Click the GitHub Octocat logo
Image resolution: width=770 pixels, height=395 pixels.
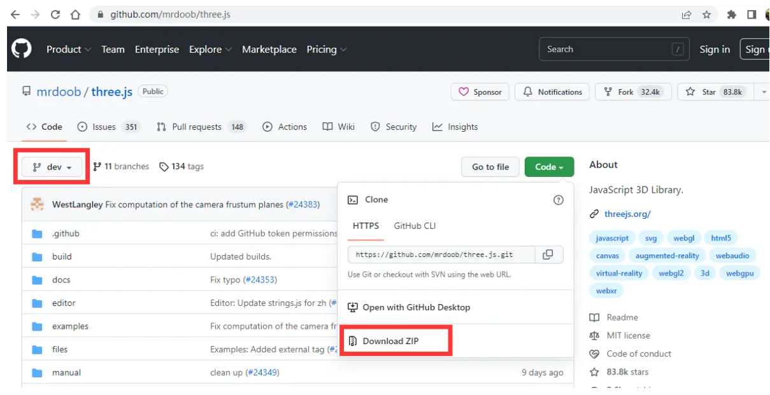22,49
